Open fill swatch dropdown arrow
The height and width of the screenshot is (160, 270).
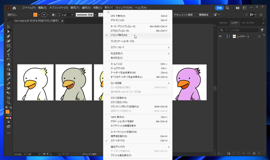pyautogui.click(x=39, y=15)
